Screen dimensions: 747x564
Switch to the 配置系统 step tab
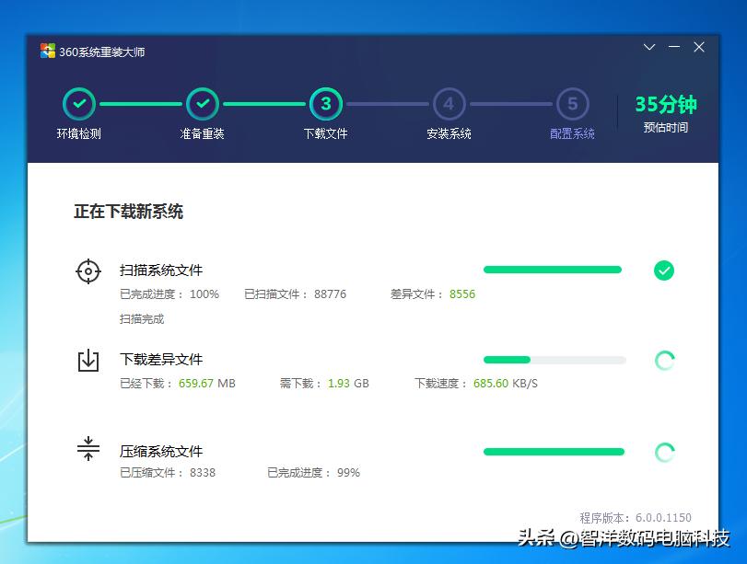click(x=572, y=133)
